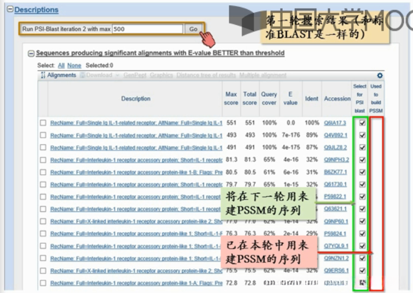Open description link for the B6ZK77.1 row

coord(137,173)
